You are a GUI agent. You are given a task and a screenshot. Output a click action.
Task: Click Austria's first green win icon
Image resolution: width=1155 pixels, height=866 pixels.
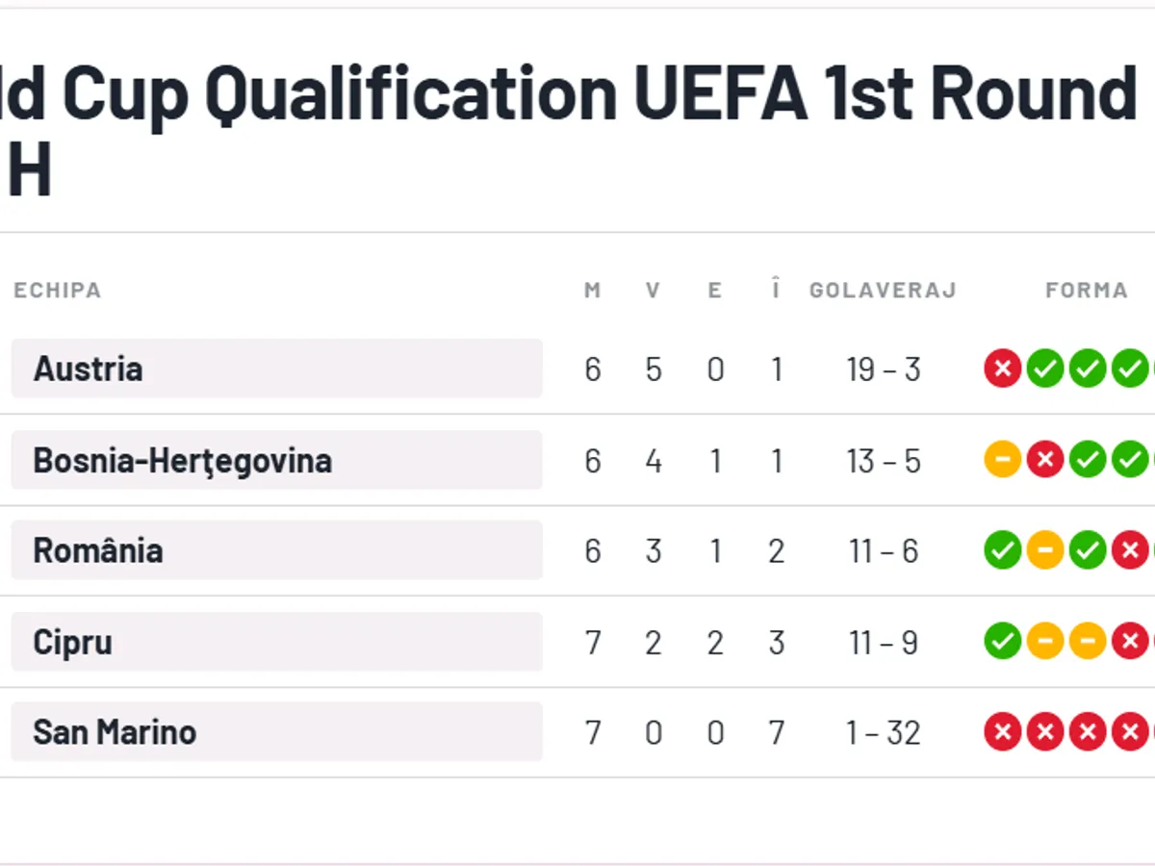(x=1044, y=369)
